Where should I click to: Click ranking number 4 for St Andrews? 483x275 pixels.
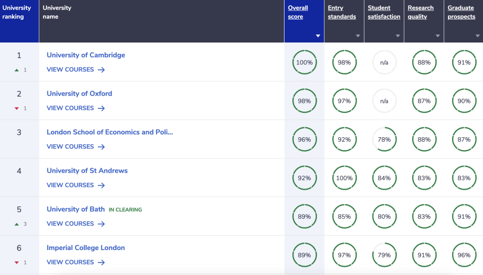[19, 171]
